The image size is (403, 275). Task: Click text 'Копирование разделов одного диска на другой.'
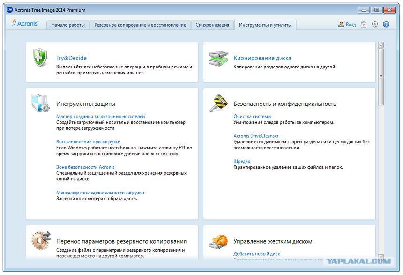(x=285, y=67)
